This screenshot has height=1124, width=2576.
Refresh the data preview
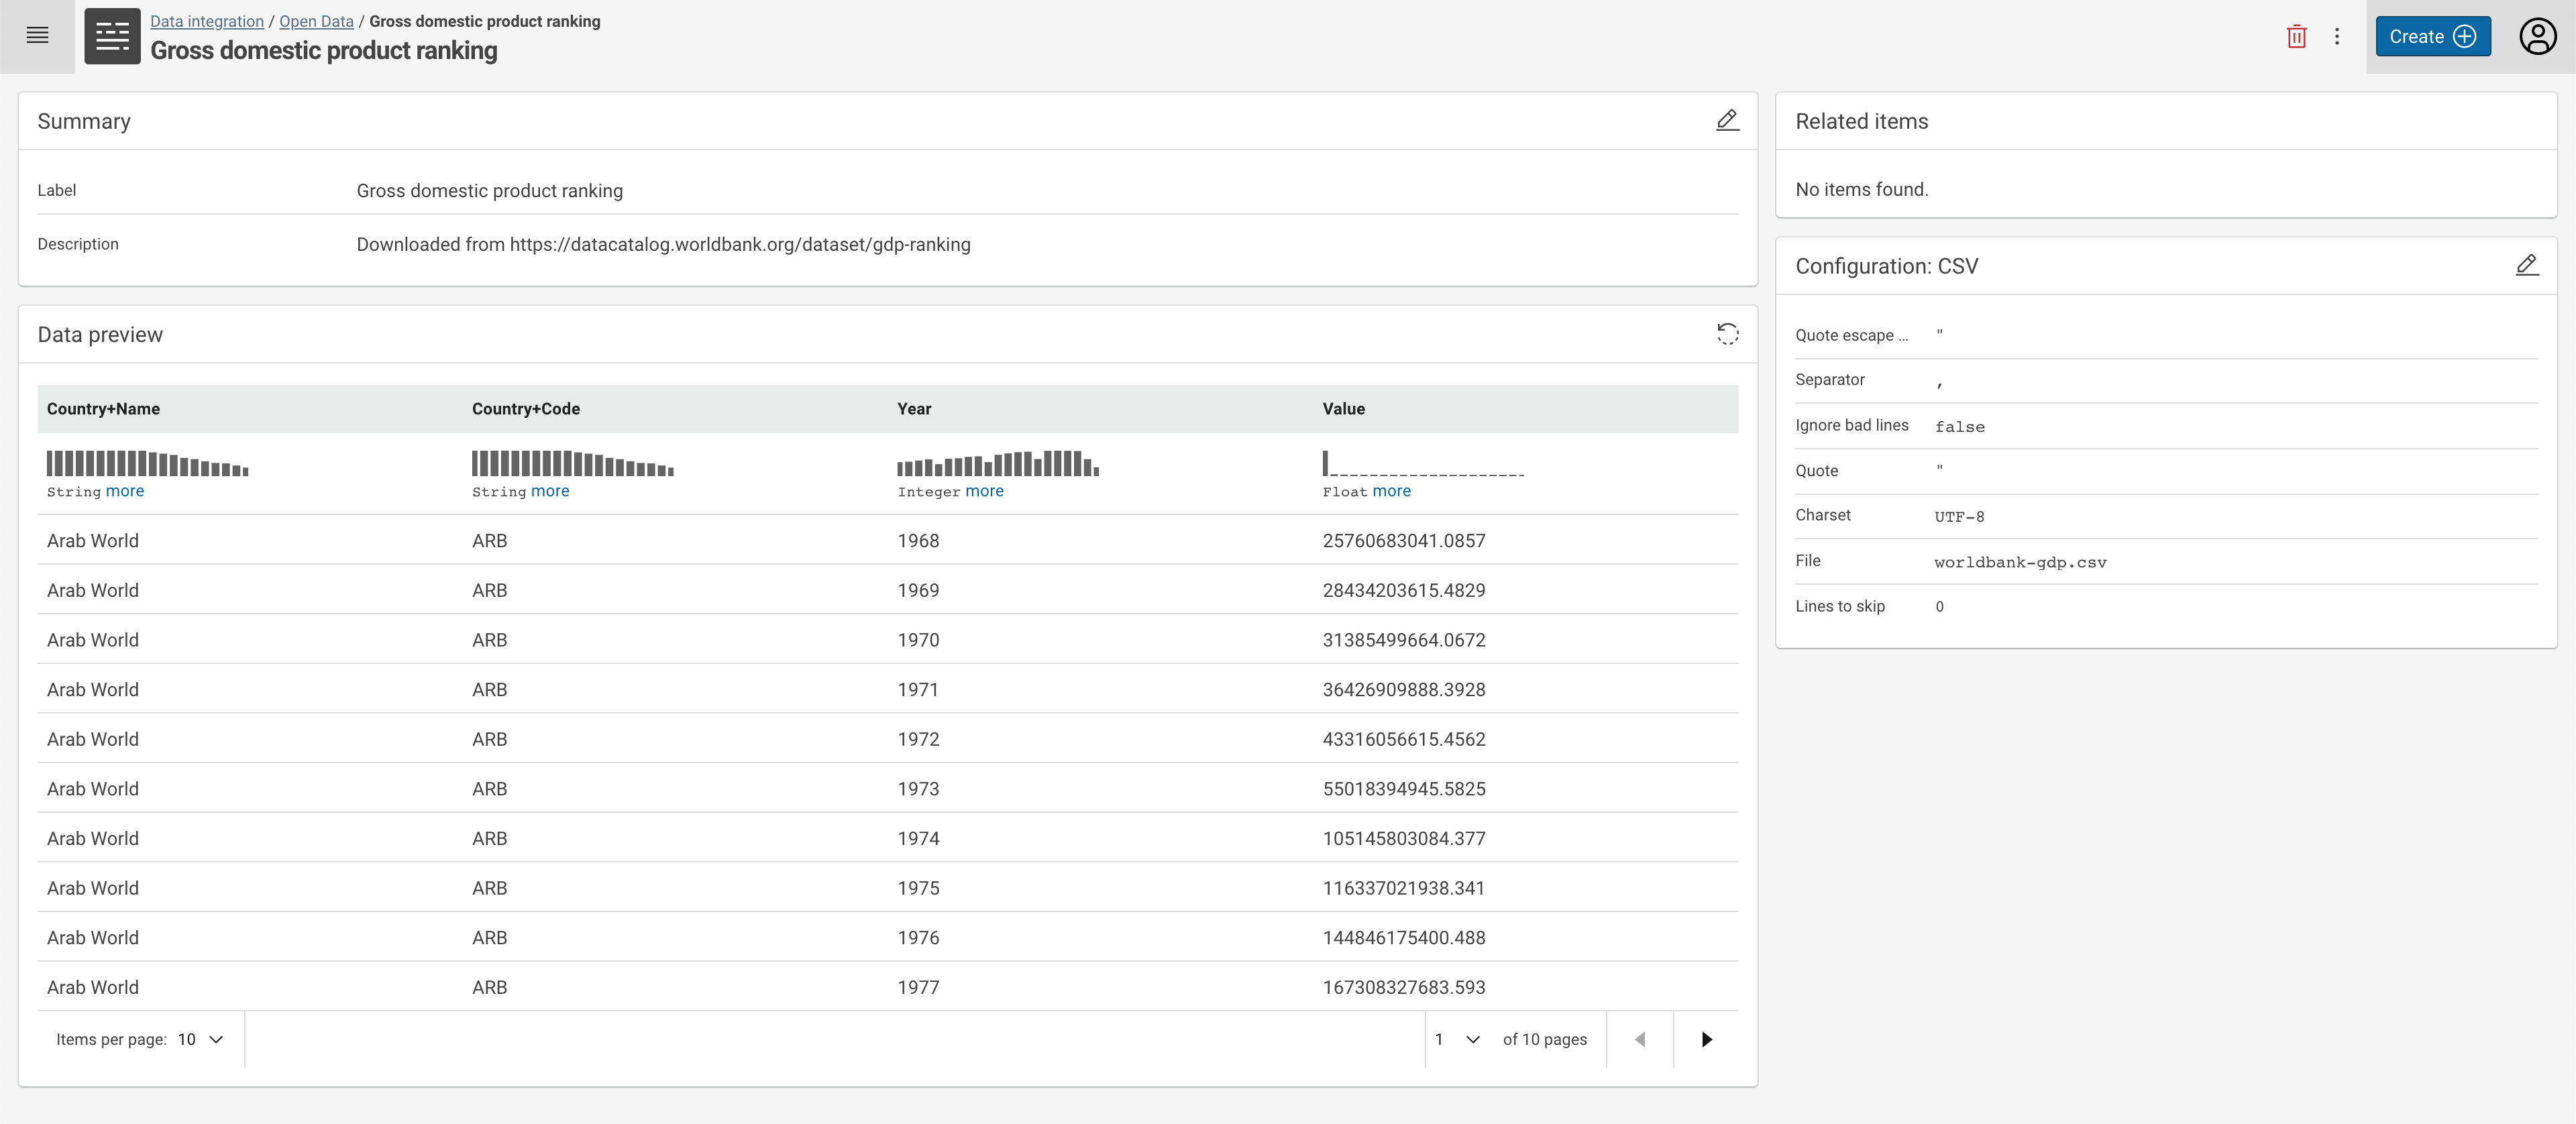1727,334
